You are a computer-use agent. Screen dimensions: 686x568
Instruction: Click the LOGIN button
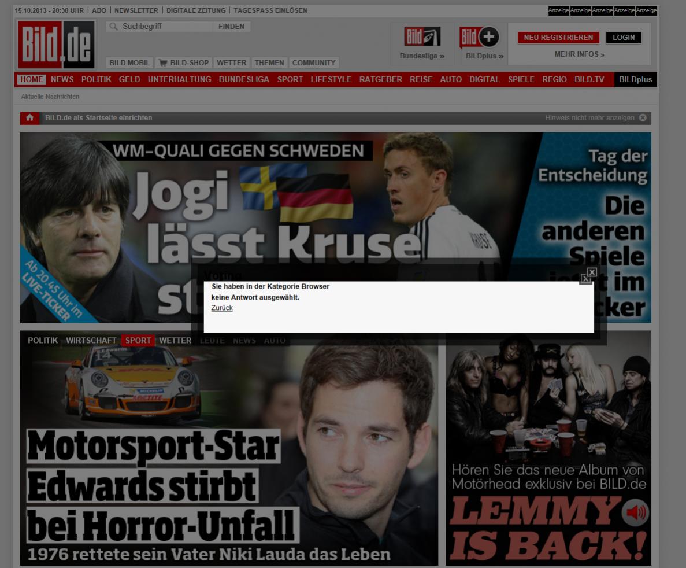624,38
